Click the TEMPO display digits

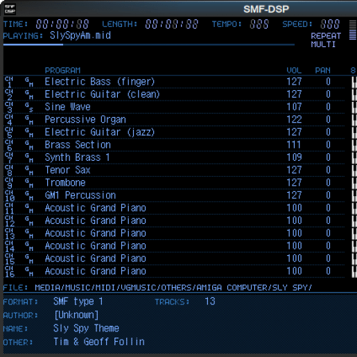click(259, 24)
